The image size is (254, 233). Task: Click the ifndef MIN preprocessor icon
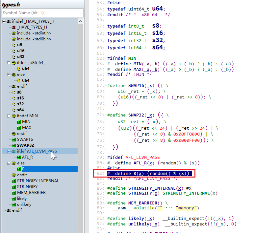14,116
